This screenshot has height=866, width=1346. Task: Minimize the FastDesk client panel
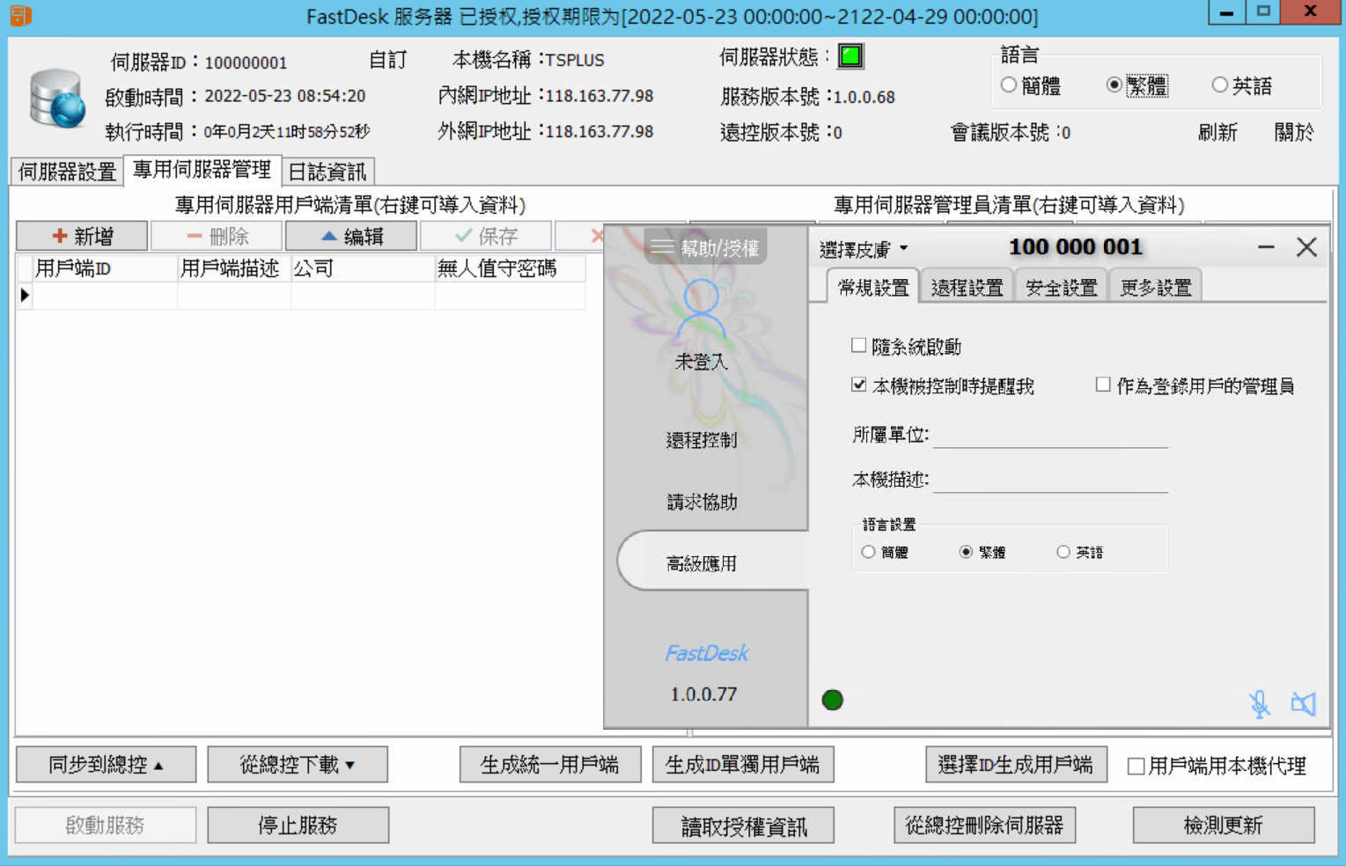(x=1266, y=247)
